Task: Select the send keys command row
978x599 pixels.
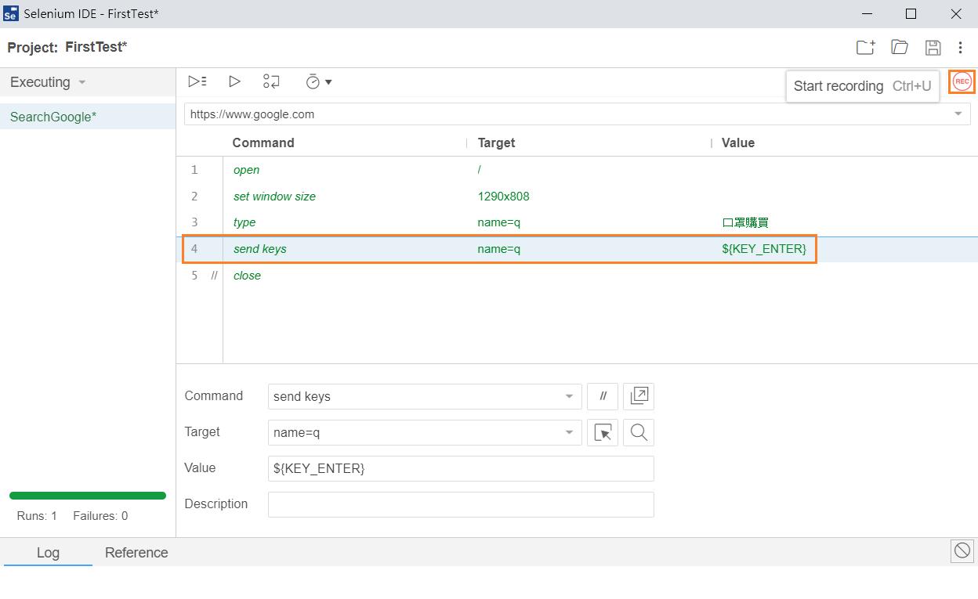Action: point(577,249)
